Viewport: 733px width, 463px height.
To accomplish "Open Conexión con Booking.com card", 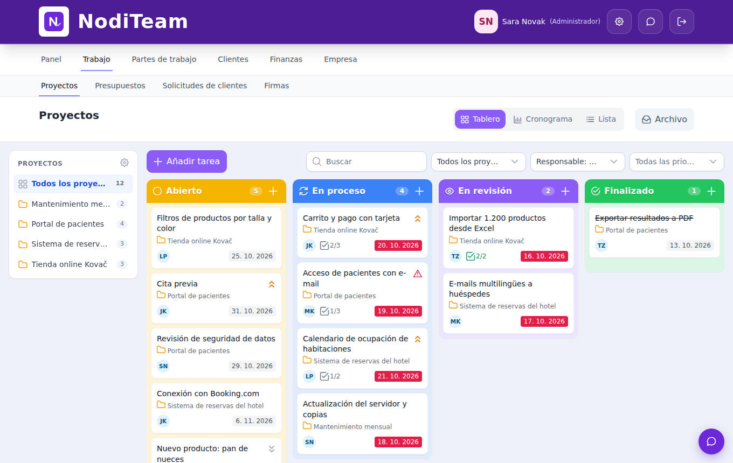I will [x=217, y=408].
